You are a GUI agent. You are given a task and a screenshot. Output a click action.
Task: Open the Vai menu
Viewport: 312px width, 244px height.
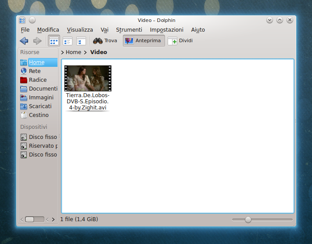coord(104,30)
